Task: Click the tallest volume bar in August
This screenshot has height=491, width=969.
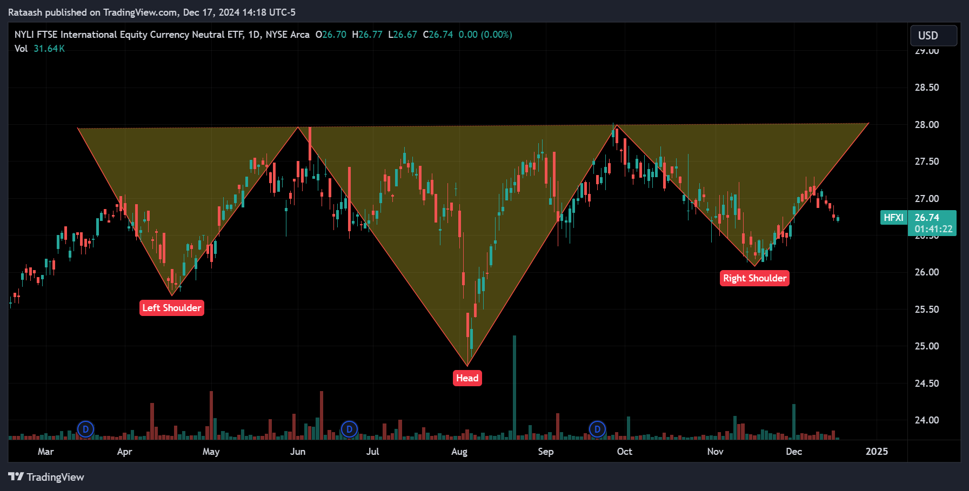Action: (514, 387)
